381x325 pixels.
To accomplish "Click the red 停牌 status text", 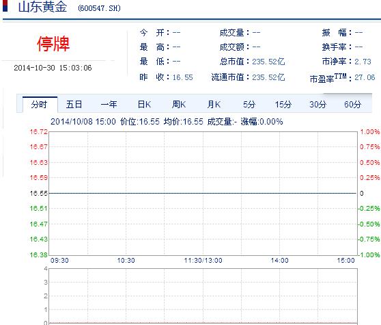I will [53, 44].
